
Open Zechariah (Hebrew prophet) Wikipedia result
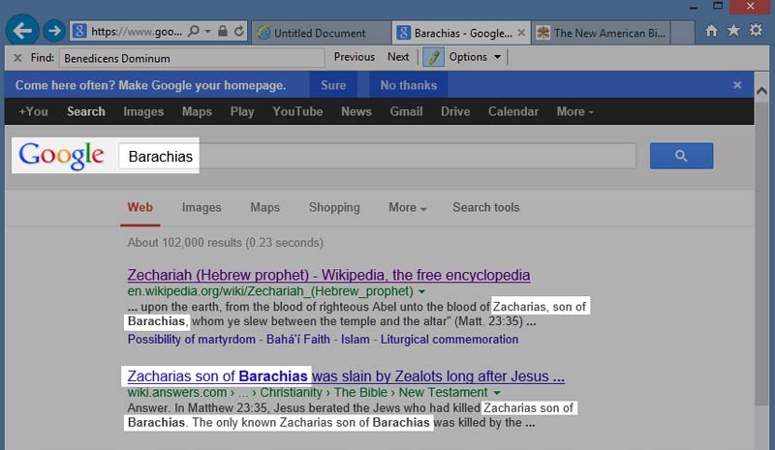coord(328,275)
